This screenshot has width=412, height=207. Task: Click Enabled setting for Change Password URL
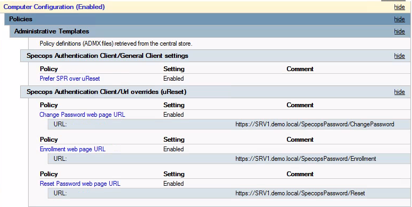173,115
